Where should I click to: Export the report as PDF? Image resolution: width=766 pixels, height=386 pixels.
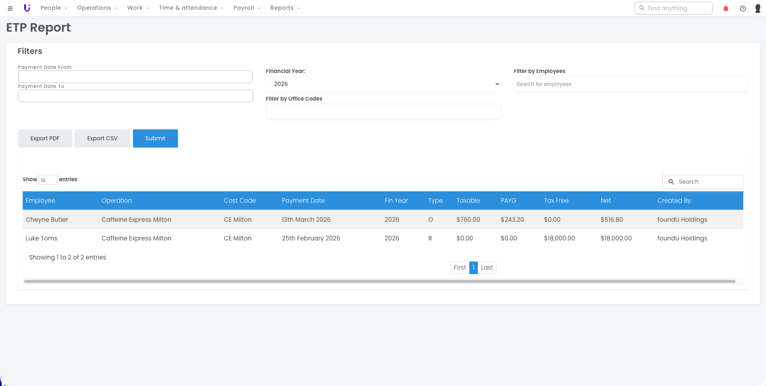45,138
